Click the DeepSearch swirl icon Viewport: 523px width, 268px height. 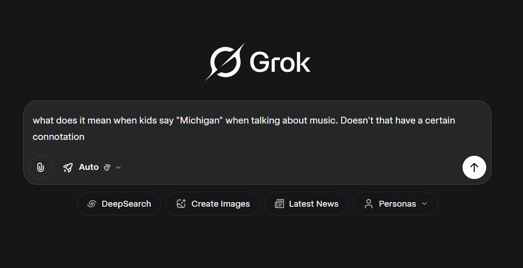(x=91, y=204)
